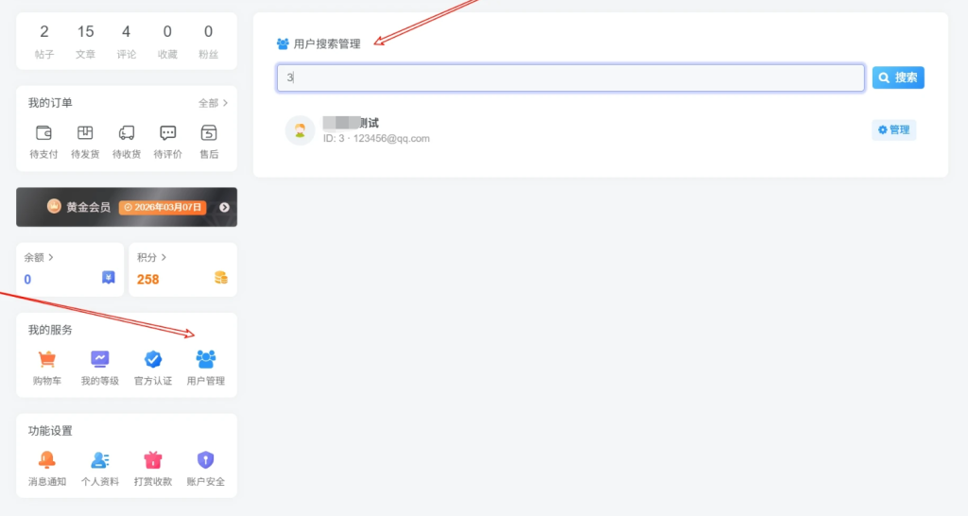
Task: Click the 管理 manage button for user
Action: point(894,130)
